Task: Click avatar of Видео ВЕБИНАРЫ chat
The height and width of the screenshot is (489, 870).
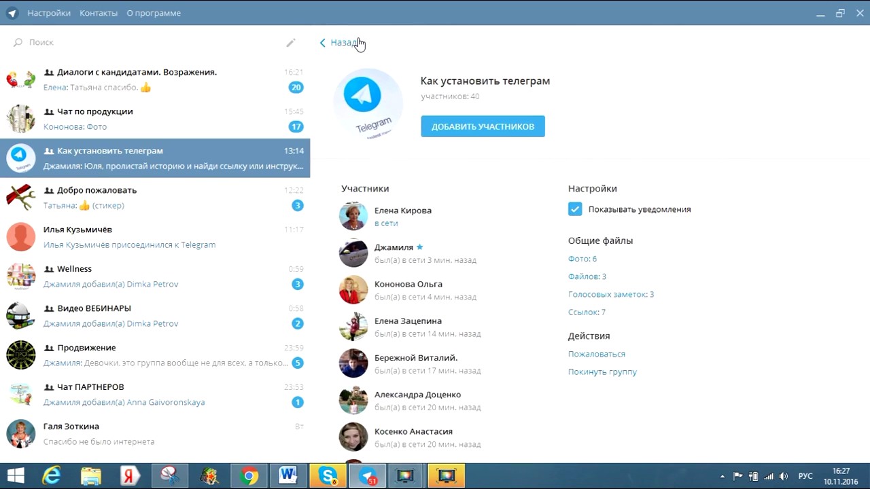Action: pos(21,316)
